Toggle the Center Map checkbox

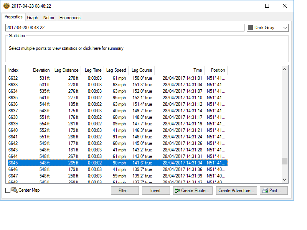[x=8, y=191]
